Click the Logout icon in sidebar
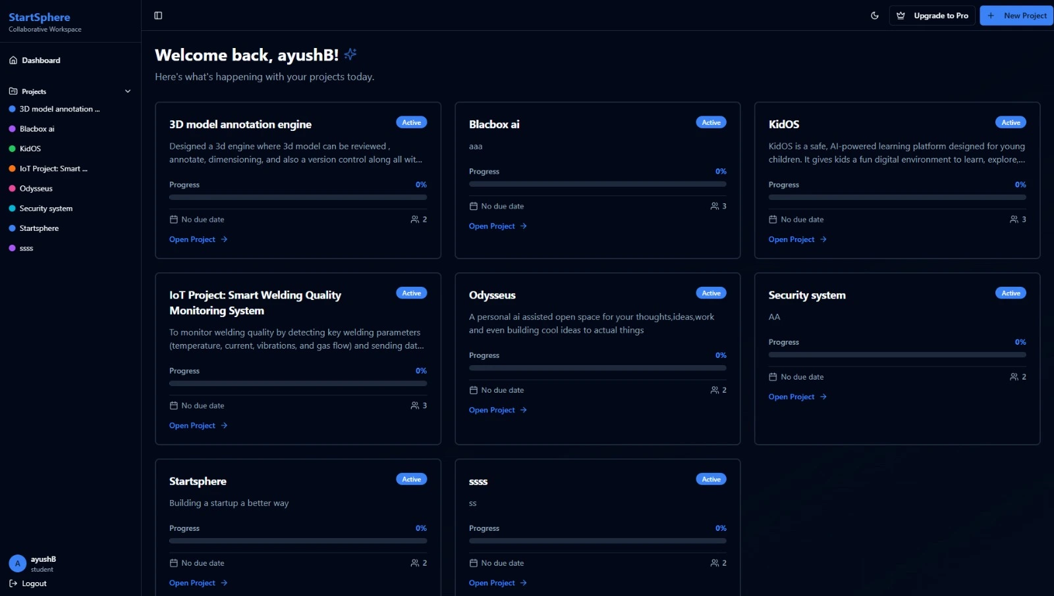The width and height of the screenshot is (1054, 596). point(13,584)
